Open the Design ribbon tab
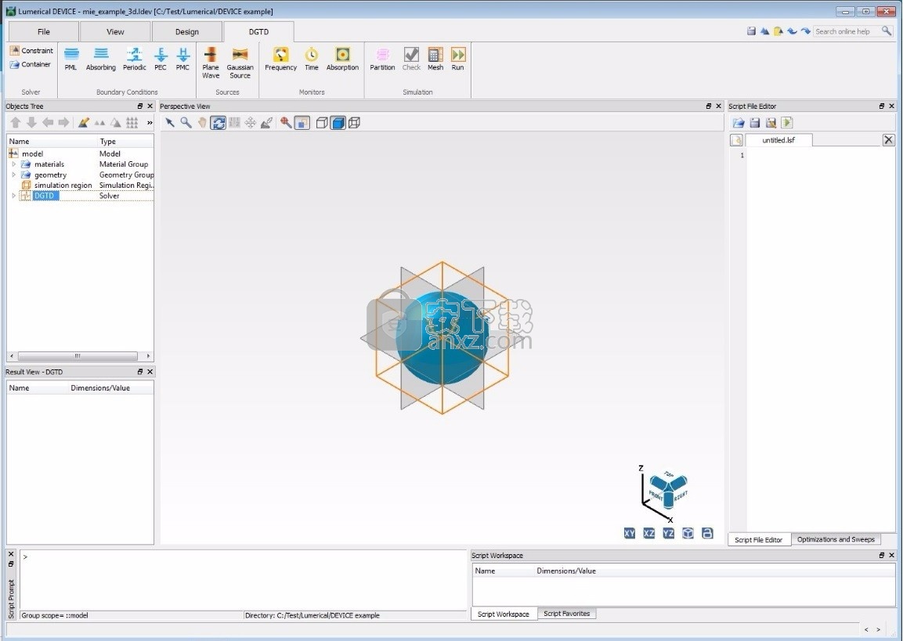Screen dimensions: 903x641 coord(187,31)
